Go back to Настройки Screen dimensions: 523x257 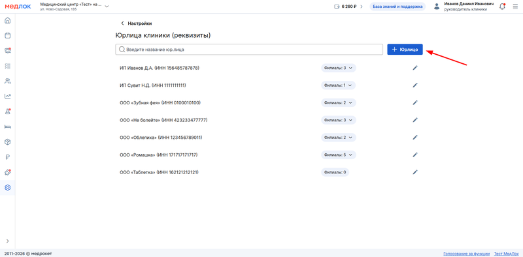137,23
